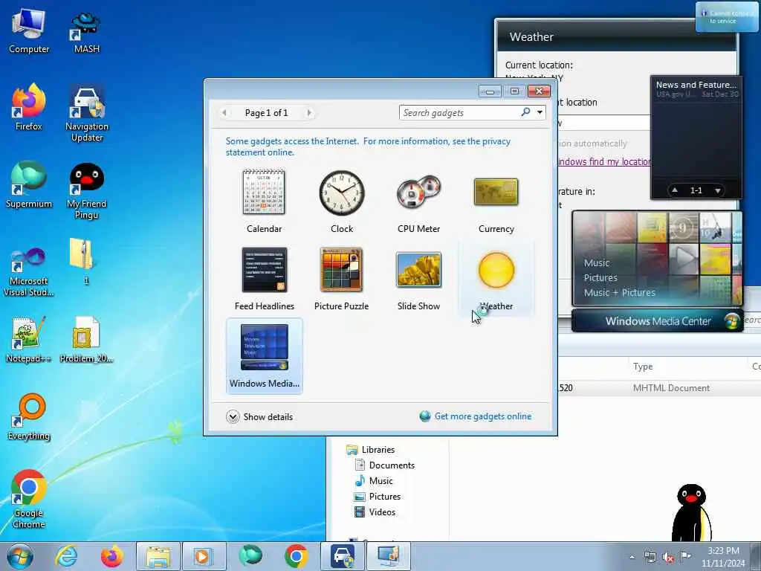Click the File Explorer taskbar button
761x571 pixels.
click(x=158, y=556)
